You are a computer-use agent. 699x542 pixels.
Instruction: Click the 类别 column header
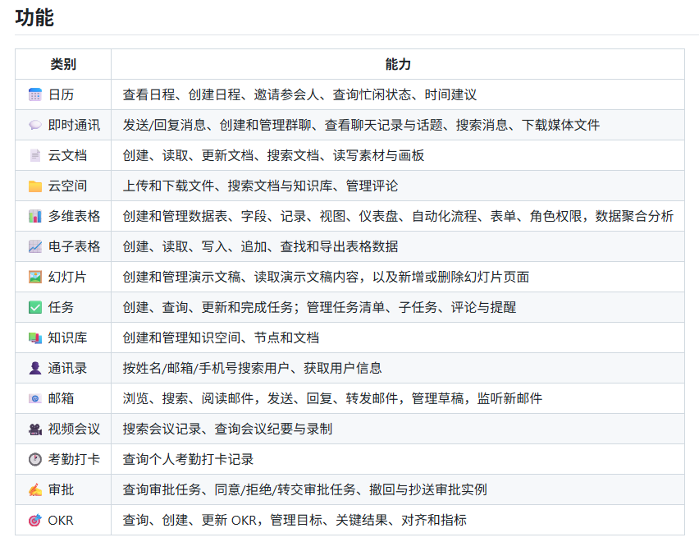point(62,63)
